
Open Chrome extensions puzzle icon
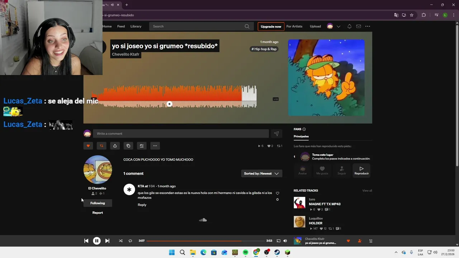point(424,15)
